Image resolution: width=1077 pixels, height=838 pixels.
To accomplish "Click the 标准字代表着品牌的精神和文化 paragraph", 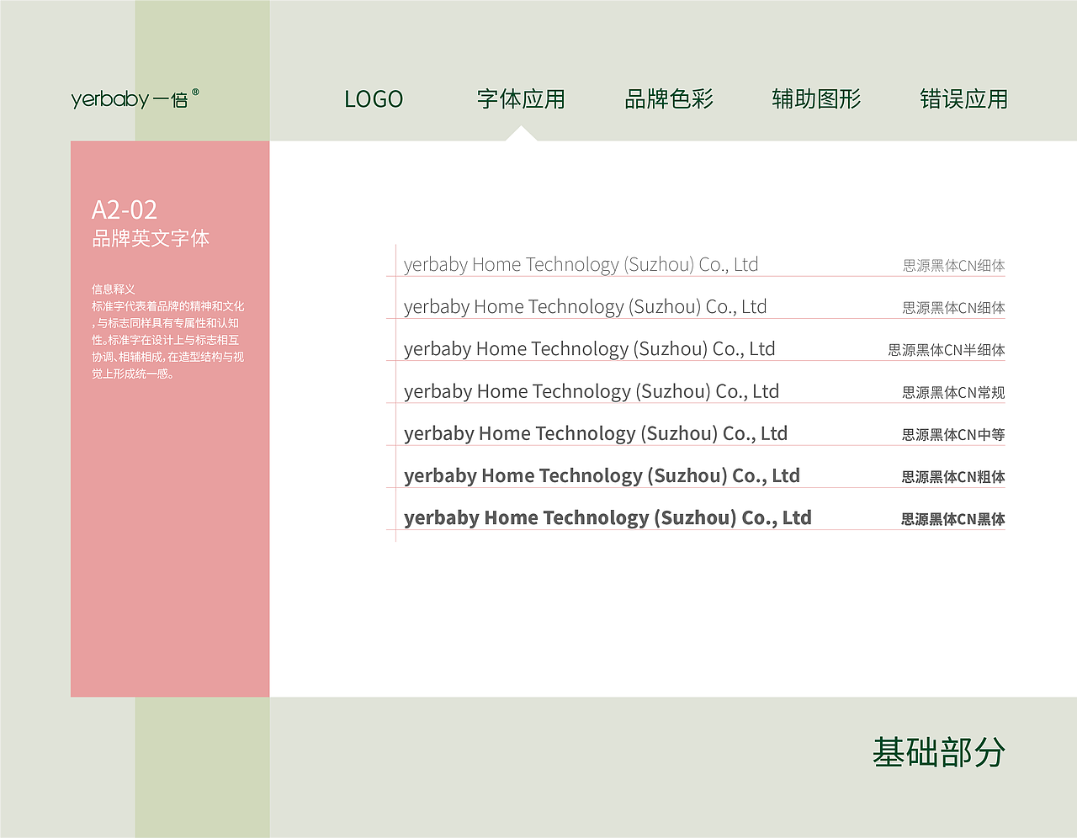I will 168,340.
